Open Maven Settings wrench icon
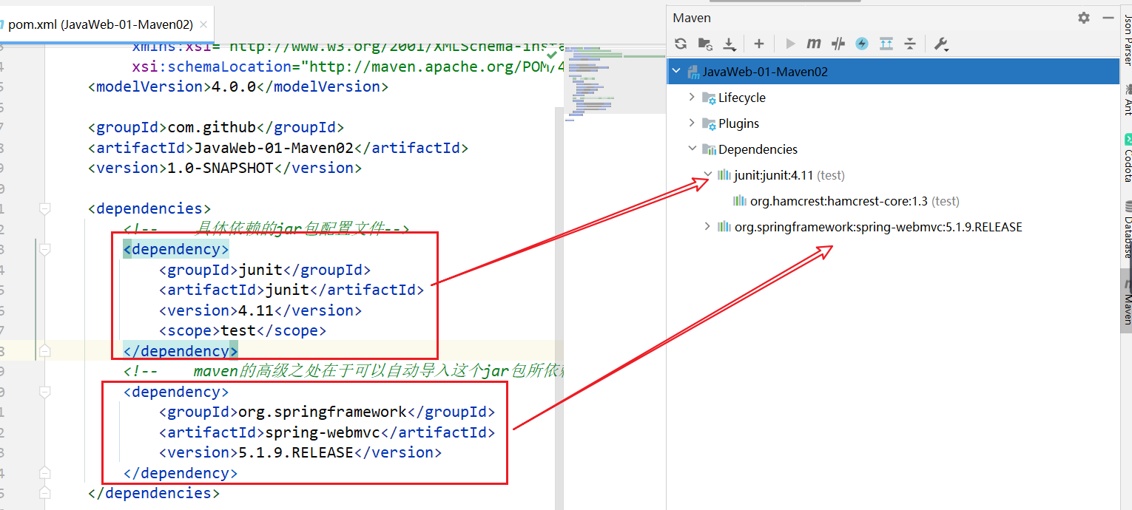Screen dimensions: 1132x510 pos(941,44)
